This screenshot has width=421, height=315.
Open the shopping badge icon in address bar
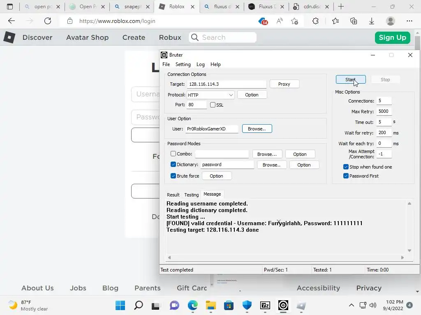click(263, 21)
